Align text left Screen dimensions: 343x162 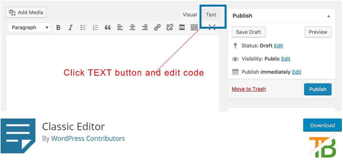click(120, 28)
